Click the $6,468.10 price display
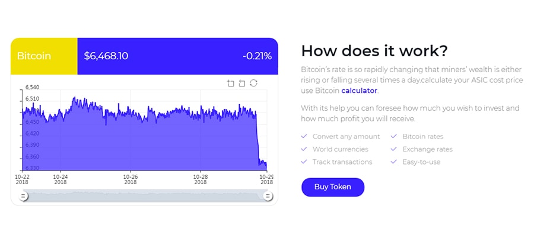The height and width of the screenshot is (238, 534). click(x=106, y=56)
